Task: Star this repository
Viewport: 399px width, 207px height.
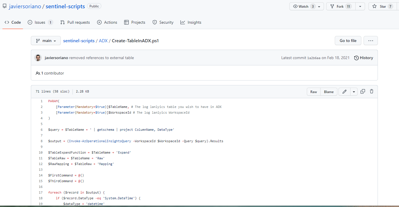Action: coord(382,6)
